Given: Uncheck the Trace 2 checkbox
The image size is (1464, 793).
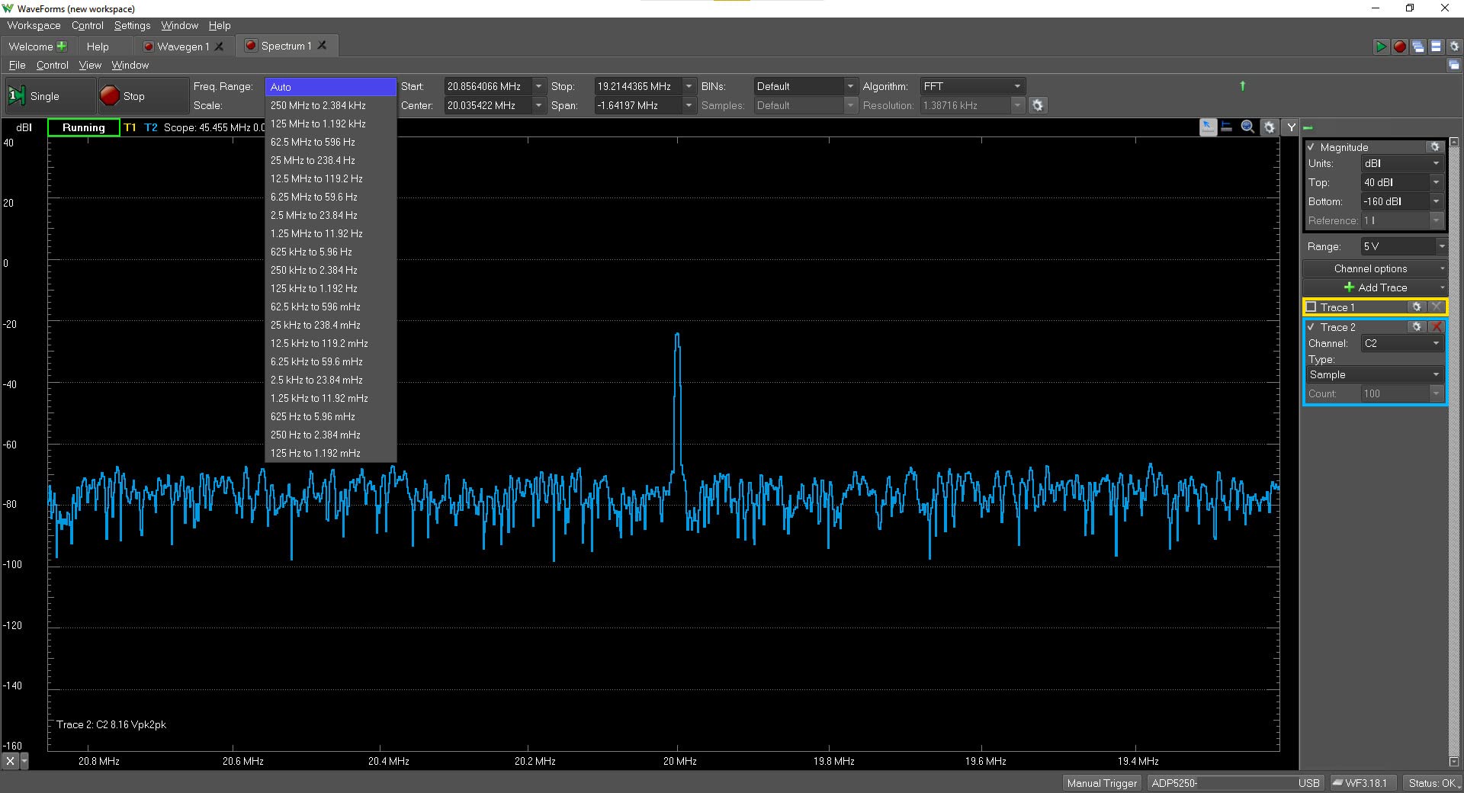Looking at the screenshot, I should click(1311, 327).
